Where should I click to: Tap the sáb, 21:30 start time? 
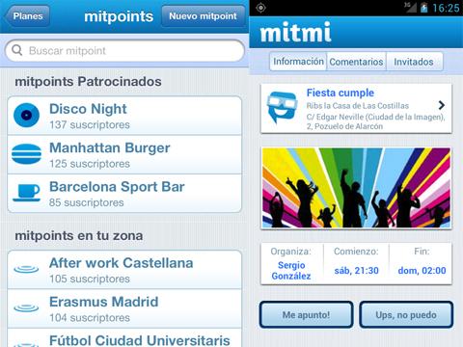(x=356, y=271)
